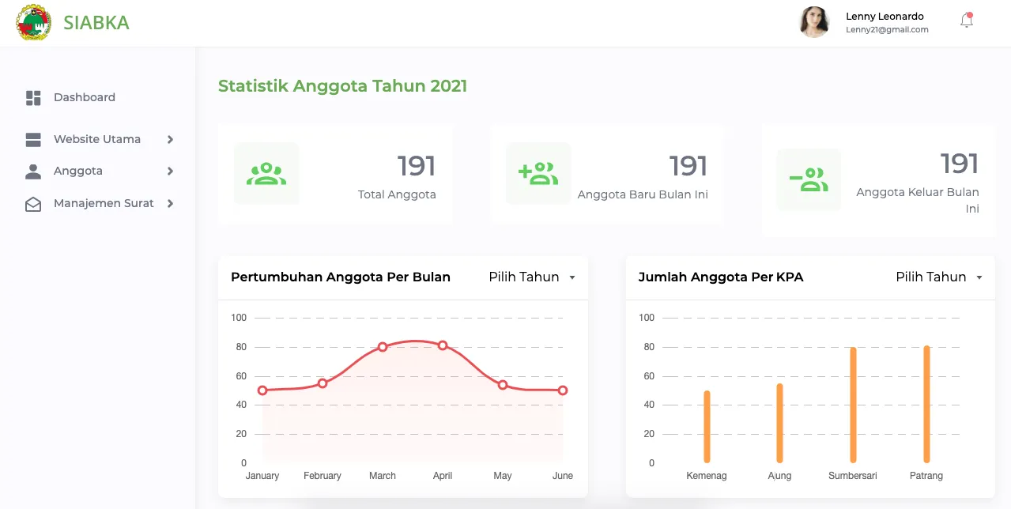The image size is (1011, 509).
Task: Click the Sumbersari axis label
Action: click(853, 476)
